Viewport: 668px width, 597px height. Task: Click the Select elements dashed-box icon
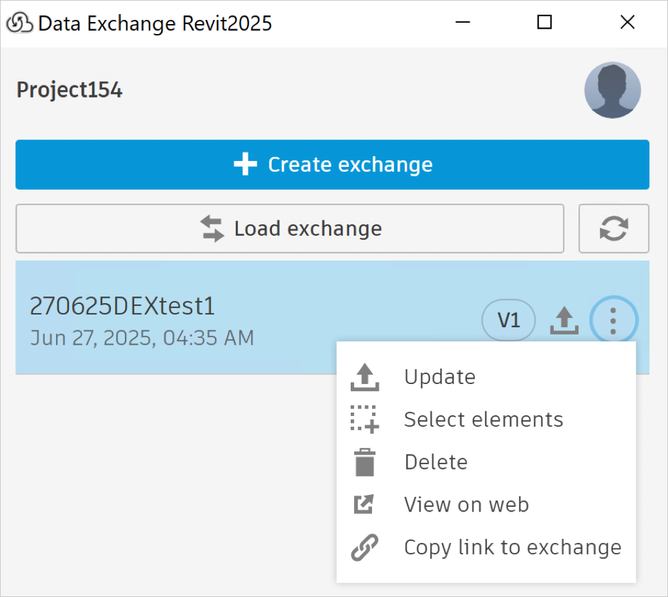click(365, 419)
